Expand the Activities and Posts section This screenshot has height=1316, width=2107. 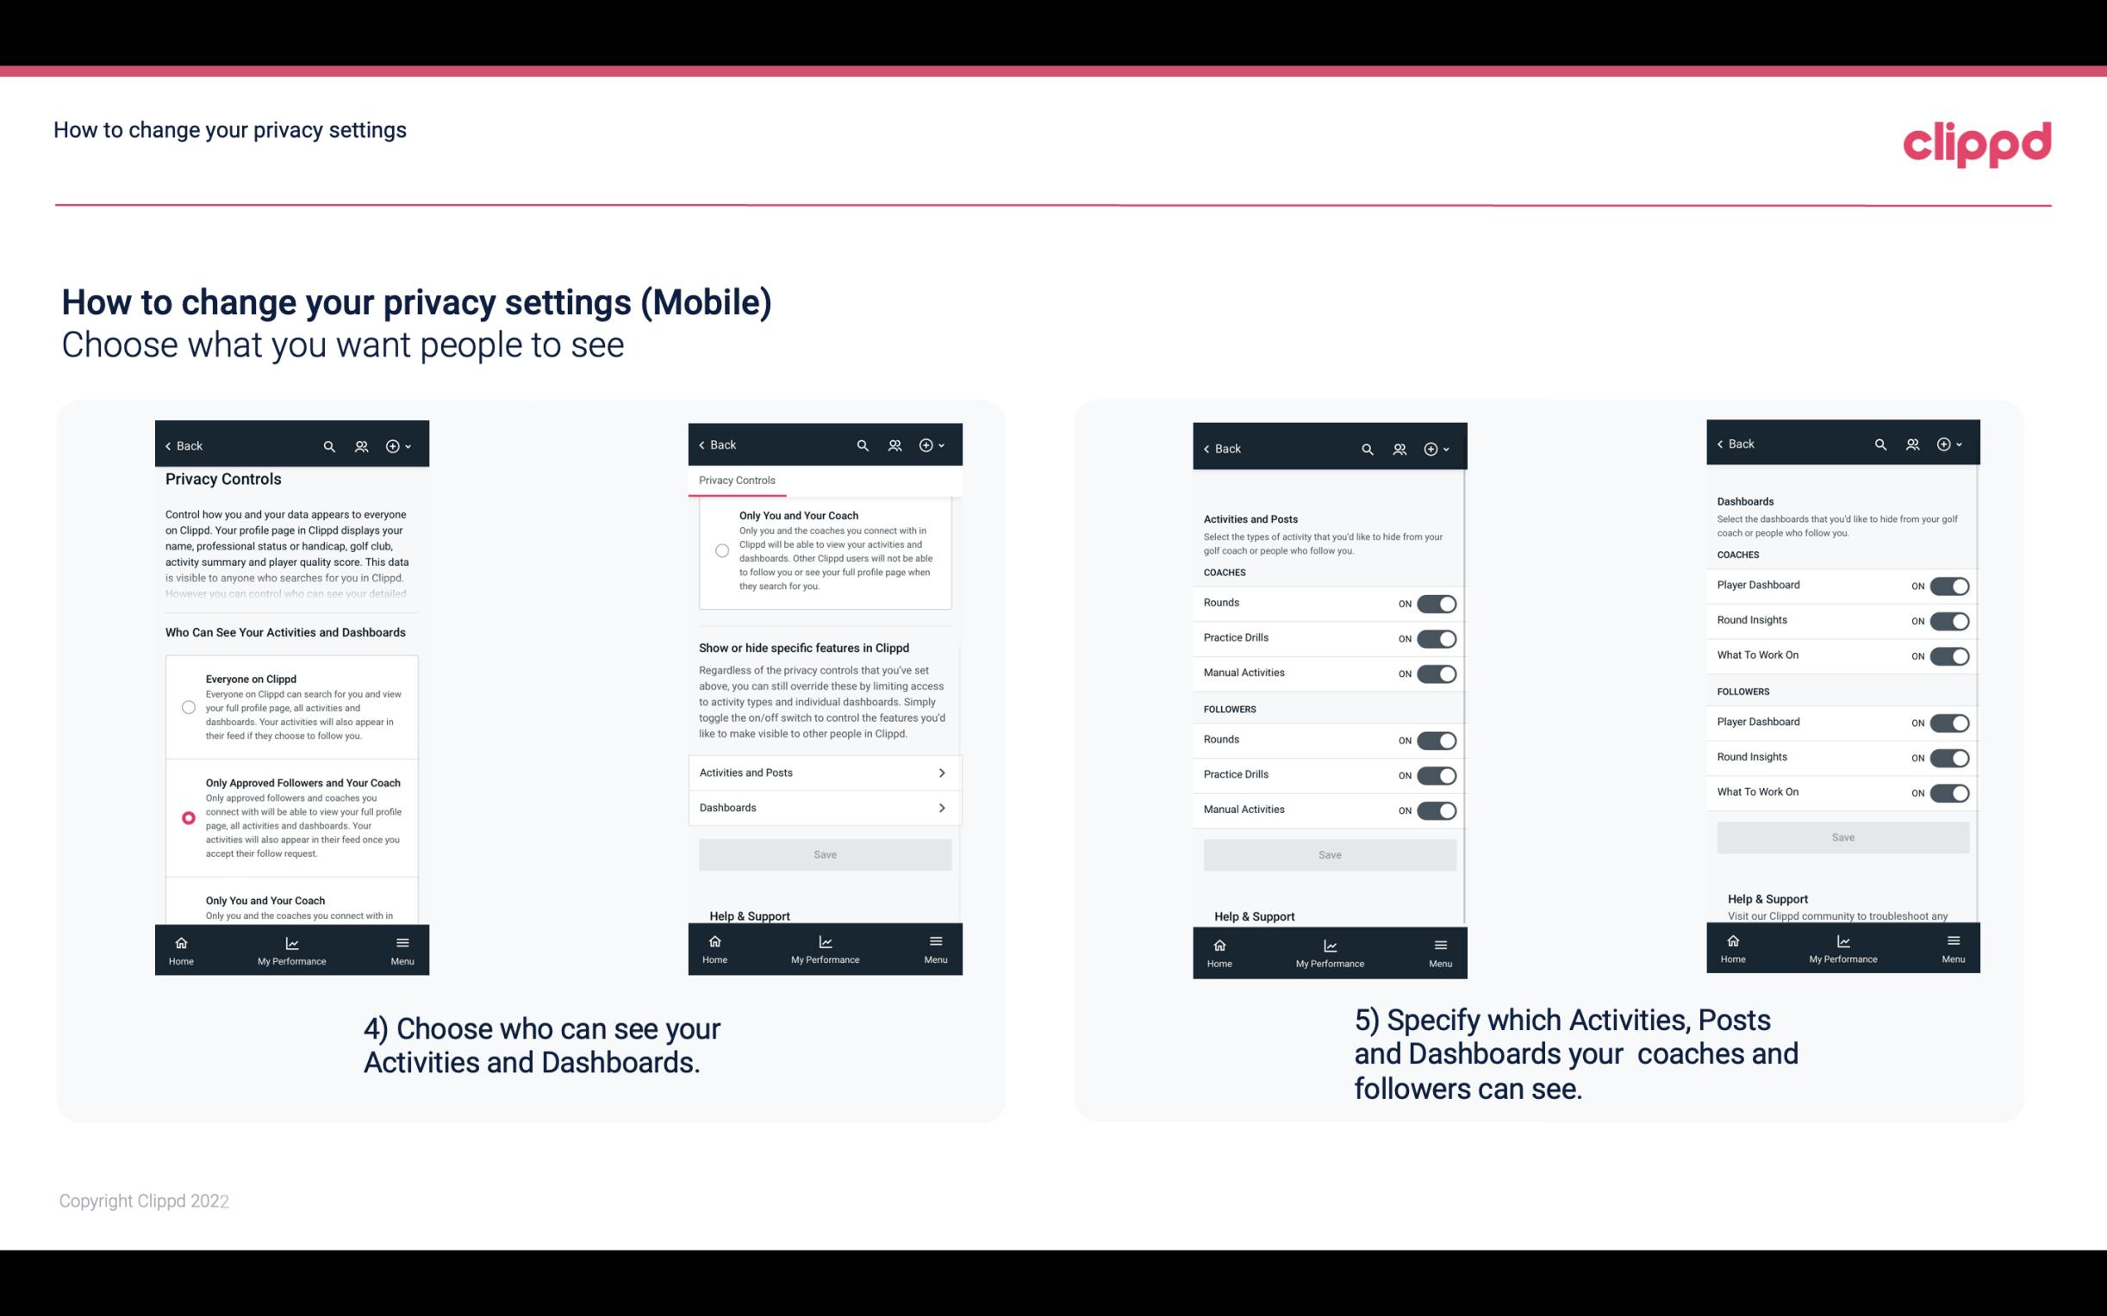coord(824,772)
